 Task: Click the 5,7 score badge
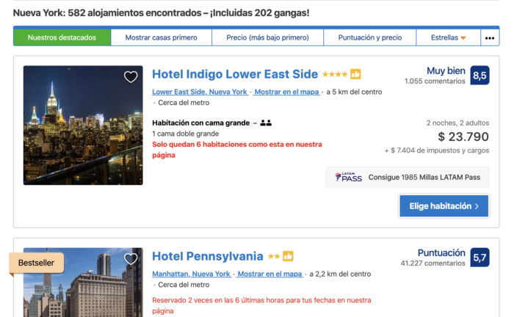pos(479,257)
